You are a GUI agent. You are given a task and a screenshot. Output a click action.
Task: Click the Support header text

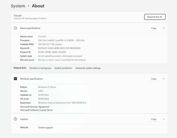[24, 119]
